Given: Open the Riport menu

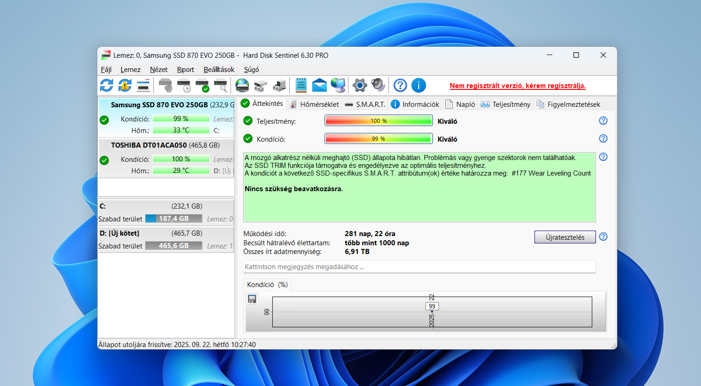Looking at the screenshot, I should [185, 70].
